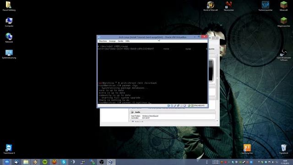293x165 pixels.
Task: Open the Minecraft desktop shortcut
Action: [x=284, y=6]
